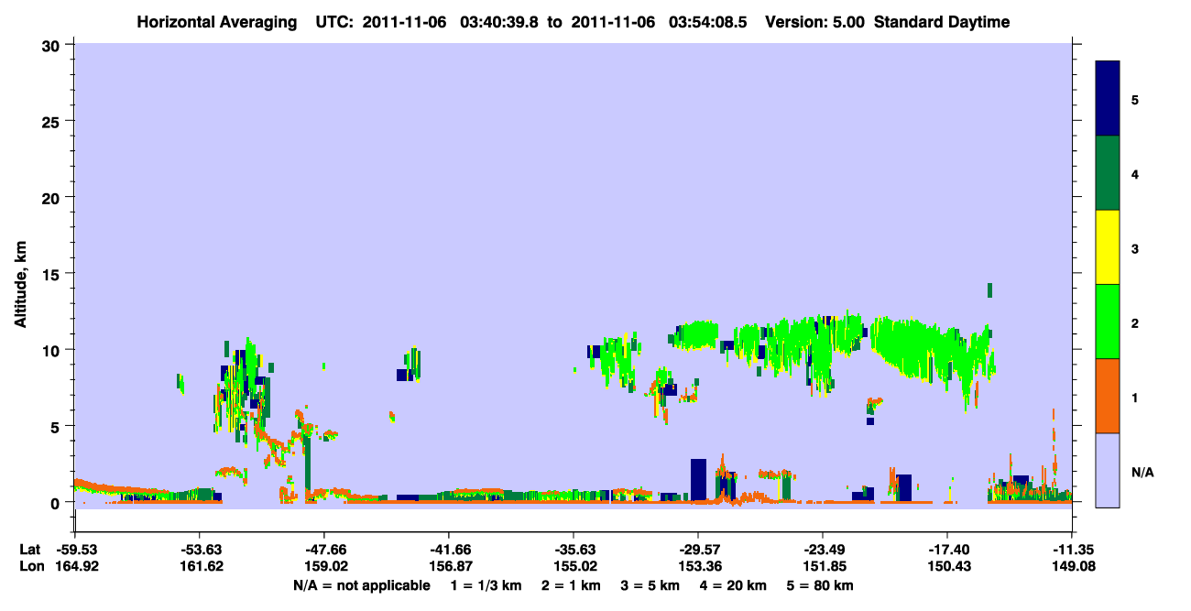Click the lavender N/A colorbar segment
The height and width of the screenshot is (611, 1191).
click(1108, 469)
